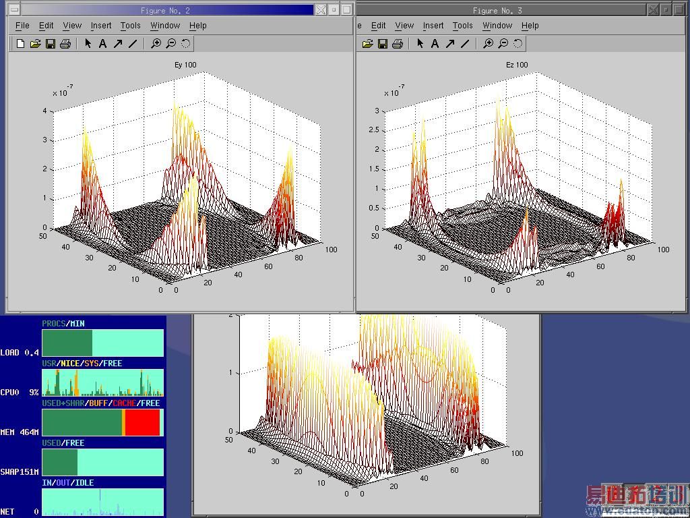The height and width of the screenshot is (518, 690).
Task: Click the NET traffic graph
Action: 102,502
